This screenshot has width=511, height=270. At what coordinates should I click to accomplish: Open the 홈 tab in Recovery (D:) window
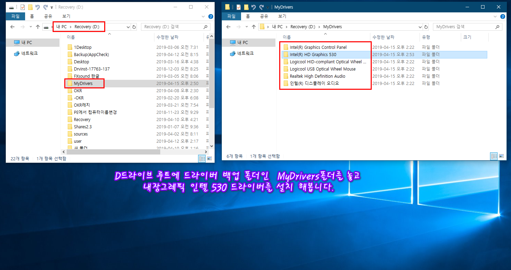(x=32, y=16)
